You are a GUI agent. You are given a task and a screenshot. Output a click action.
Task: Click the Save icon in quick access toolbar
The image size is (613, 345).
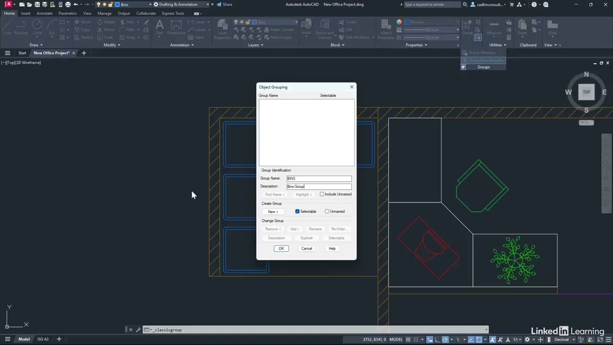(x=37, y=4)
